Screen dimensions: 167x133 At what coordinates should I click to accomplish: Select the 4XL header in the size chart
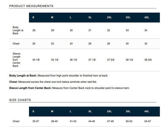click(x=147, y=111)
